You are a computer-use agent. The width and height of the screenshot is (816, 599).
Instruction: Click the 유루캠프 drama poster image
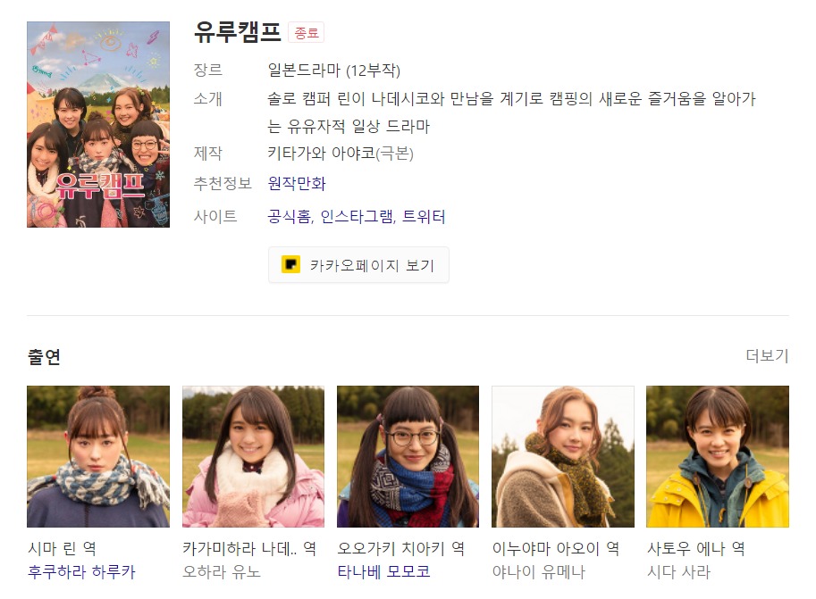click(x=98, y=124)
